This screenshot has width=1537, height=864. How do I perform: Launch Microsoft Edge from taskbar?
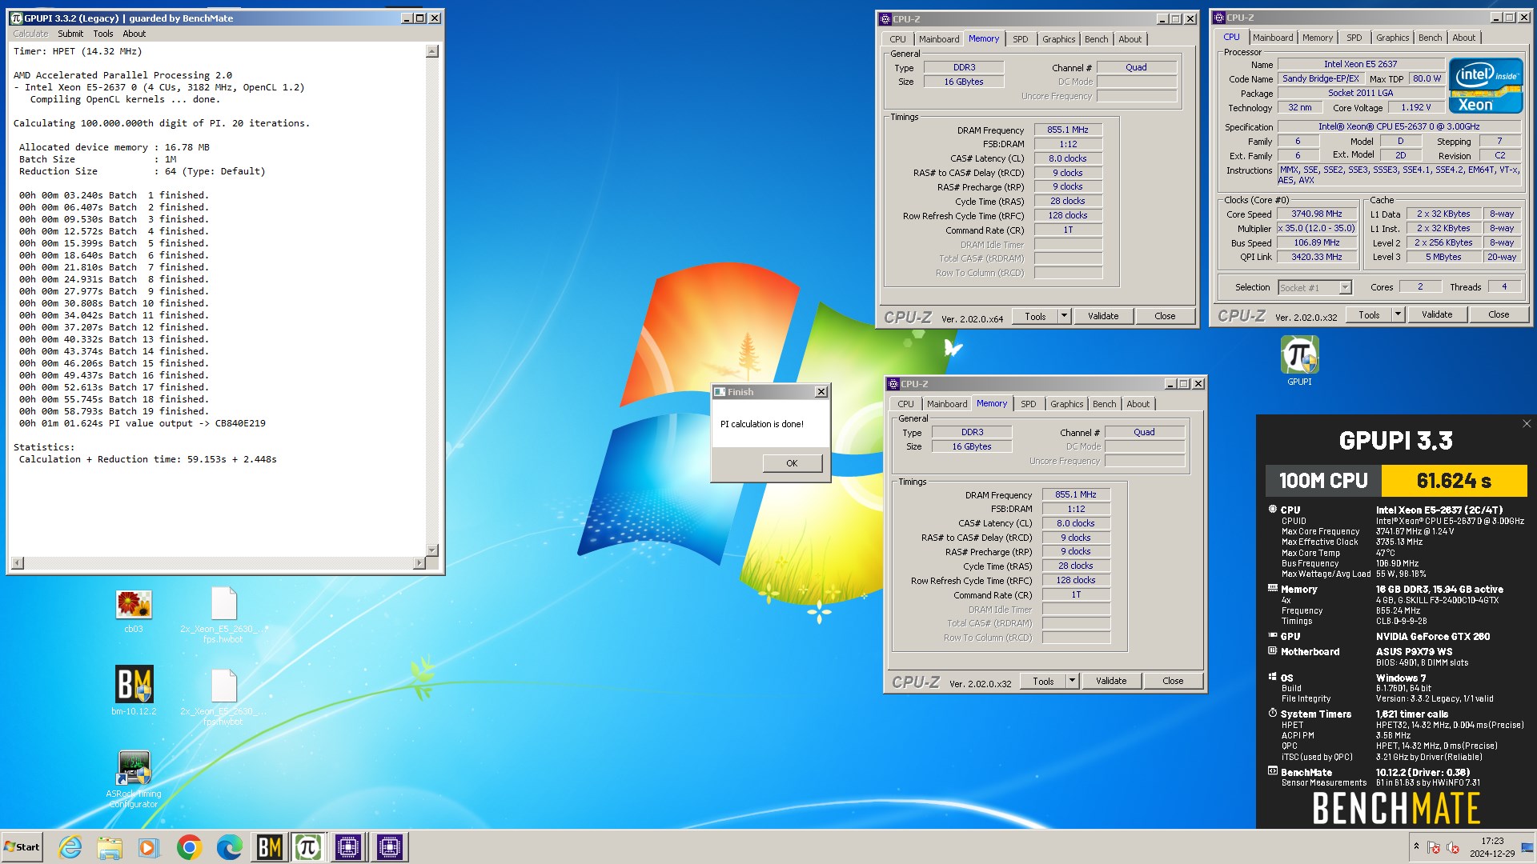tap(229, 847)
